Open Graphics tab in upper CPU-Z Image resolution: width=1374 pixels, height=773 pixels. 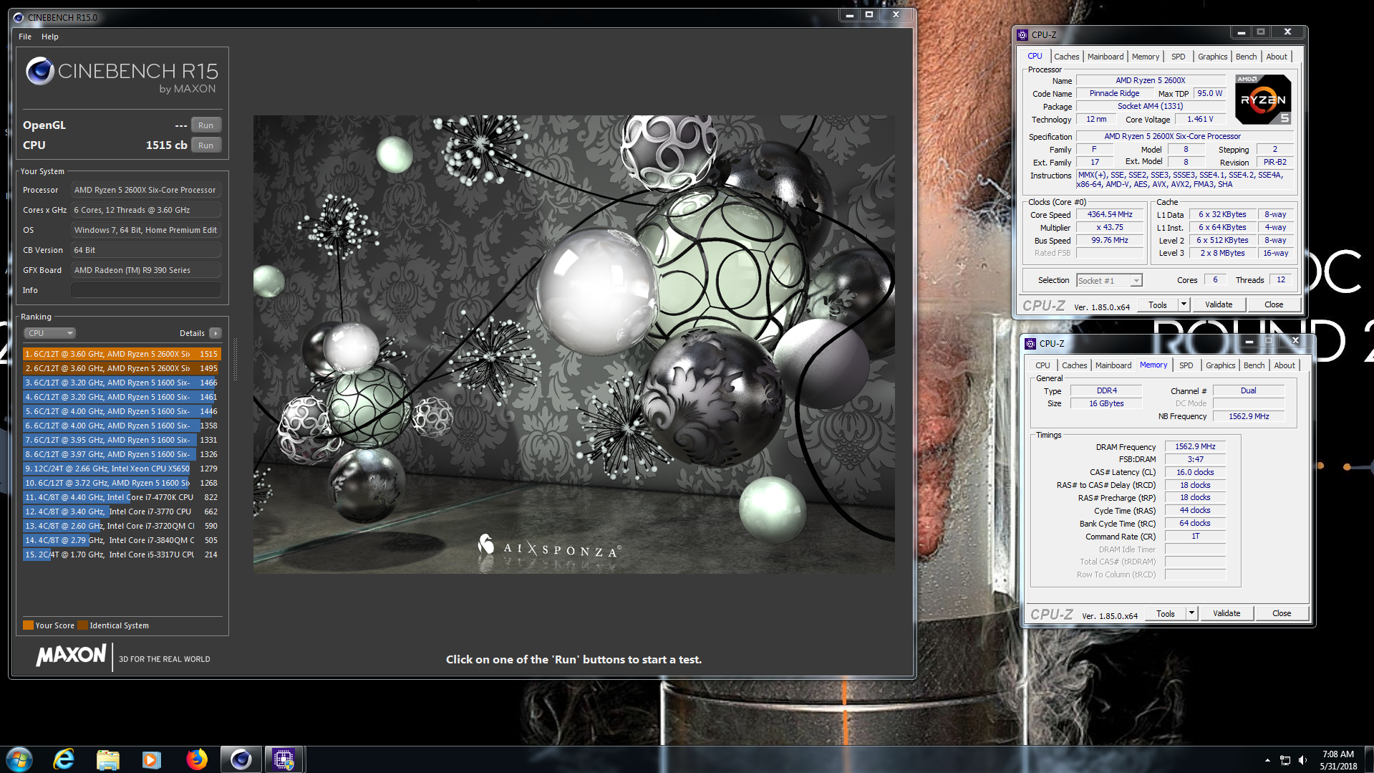tap(1212, 57)
